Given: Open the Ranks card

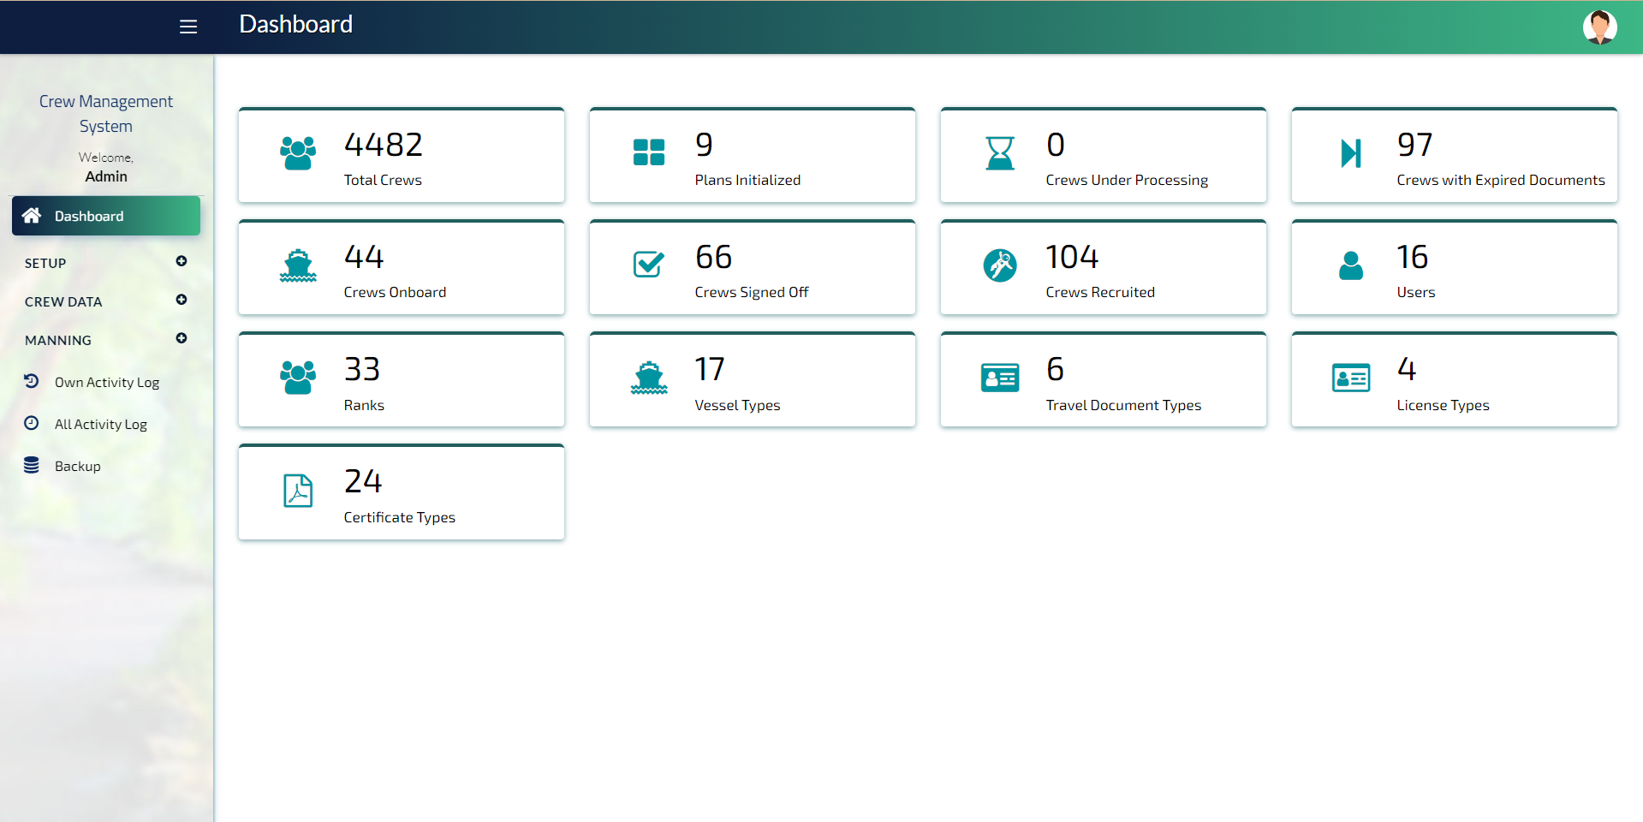Looking at the screenshot, I should click(x=401, y=380).
